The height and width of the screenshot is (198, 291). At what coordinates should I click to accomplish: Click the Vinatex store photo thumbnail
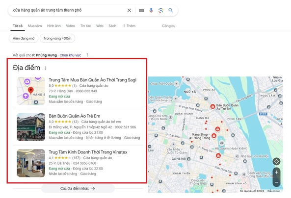(x=31, y=163)
